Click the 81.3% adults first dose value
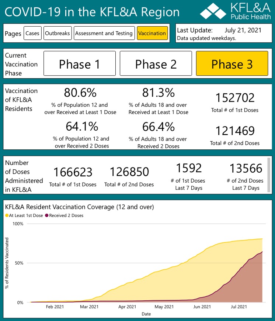Image resolution: width=275 pixels, height=321 pixels. point(159,93)
